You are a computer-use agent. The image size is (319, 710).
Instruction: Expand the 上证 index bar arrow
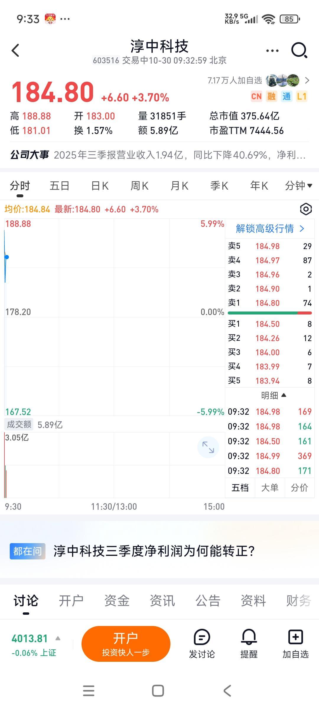click(x=58, y=638)
